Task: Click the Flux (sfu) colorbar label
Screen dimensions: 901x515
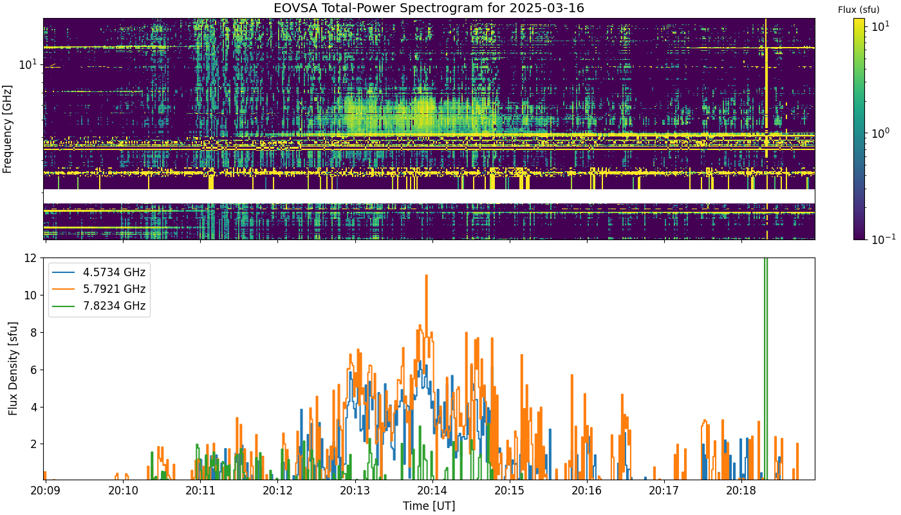Action: 859,10
